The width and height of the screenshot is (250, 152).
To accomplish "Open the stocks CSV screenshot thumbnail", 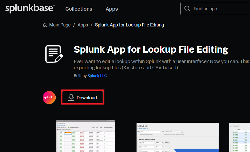I will 239,137.
